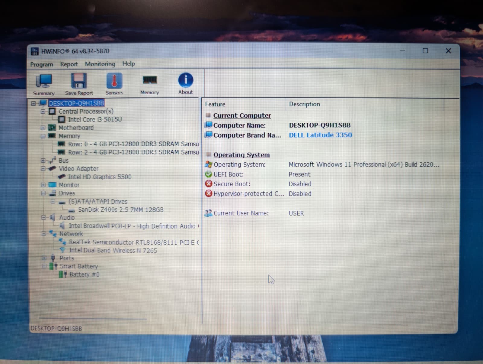This screenshot has width=483, height=364.
Task: Click the HWiNFO app icon in title bar
Action: pyautogui.click(x=35, y=51)
